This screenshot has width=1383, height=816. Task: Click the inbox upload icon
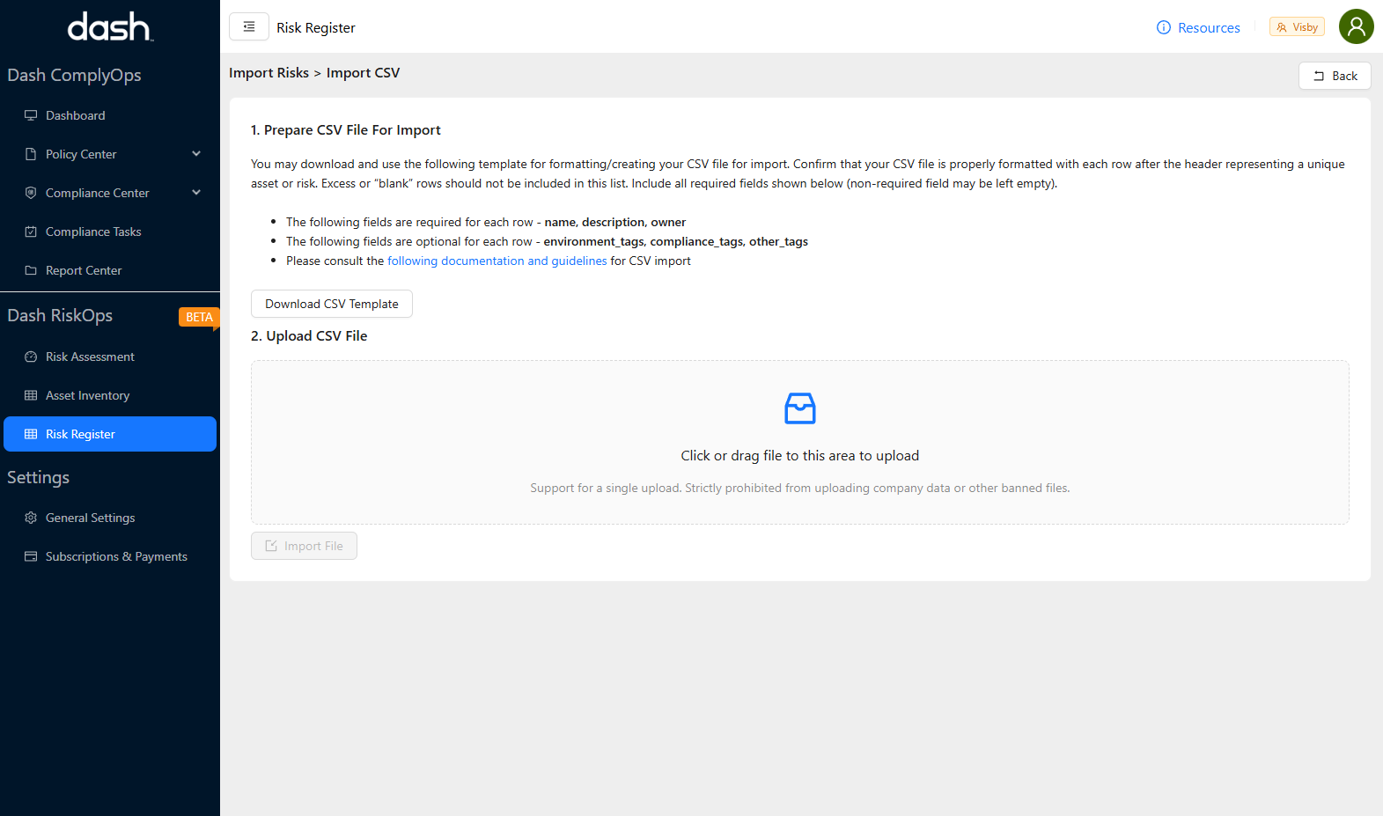(799, 408)
